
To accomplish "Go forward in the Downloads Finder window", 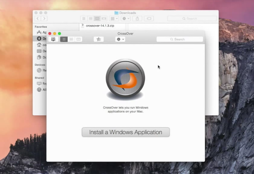I will coord(44,18).
